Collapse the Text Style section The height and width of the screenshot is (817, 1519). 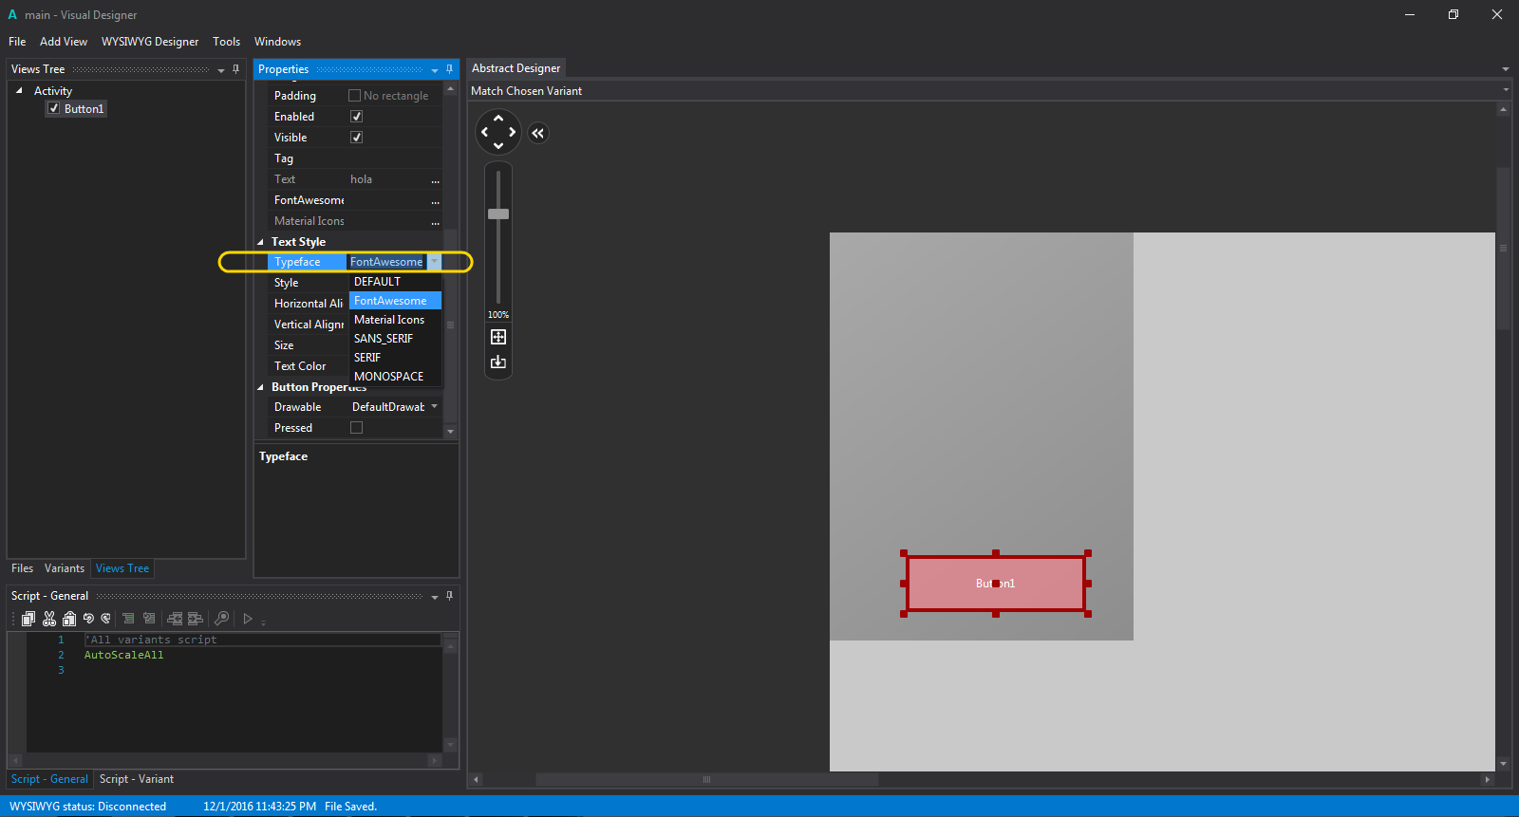[x=261, y=242]
